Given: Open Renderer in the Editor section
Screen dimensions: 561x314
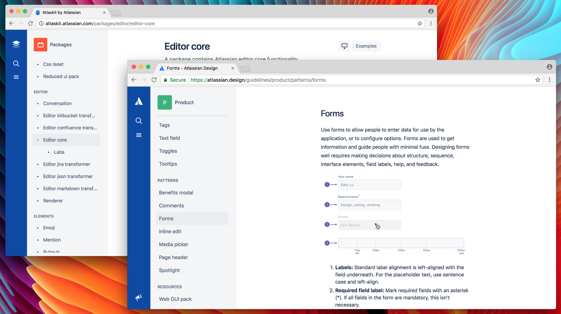Looking at the screenshot, I should pyautogui.click(x=53, y=201).
